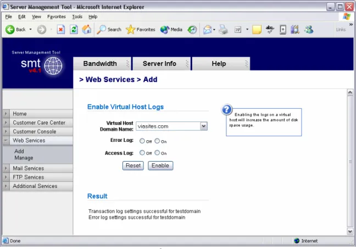Expand the Customer Care Center arrow
The height and width of the screenshot is (249, 356).
coord(6,123)
